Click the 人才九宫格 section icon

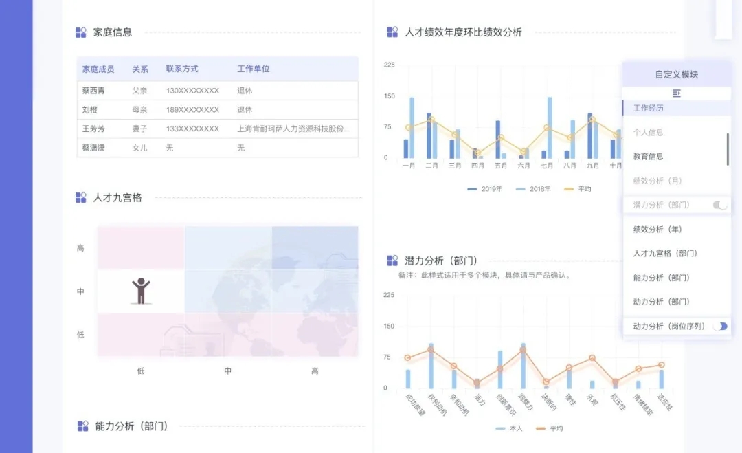pos(81,198)
